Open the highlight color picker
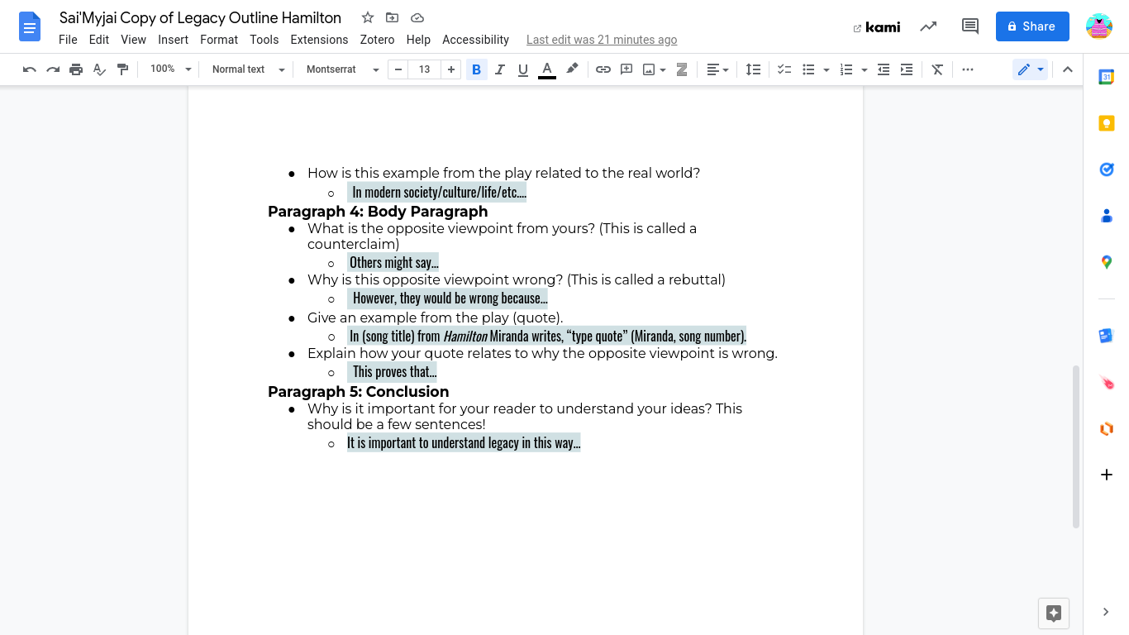 point(572,69)
